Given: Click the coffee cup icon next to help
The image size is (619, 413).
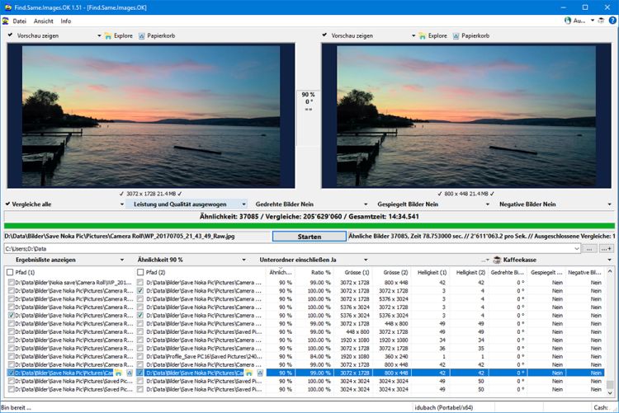Looking at the screenshot, I should (601, 21).
